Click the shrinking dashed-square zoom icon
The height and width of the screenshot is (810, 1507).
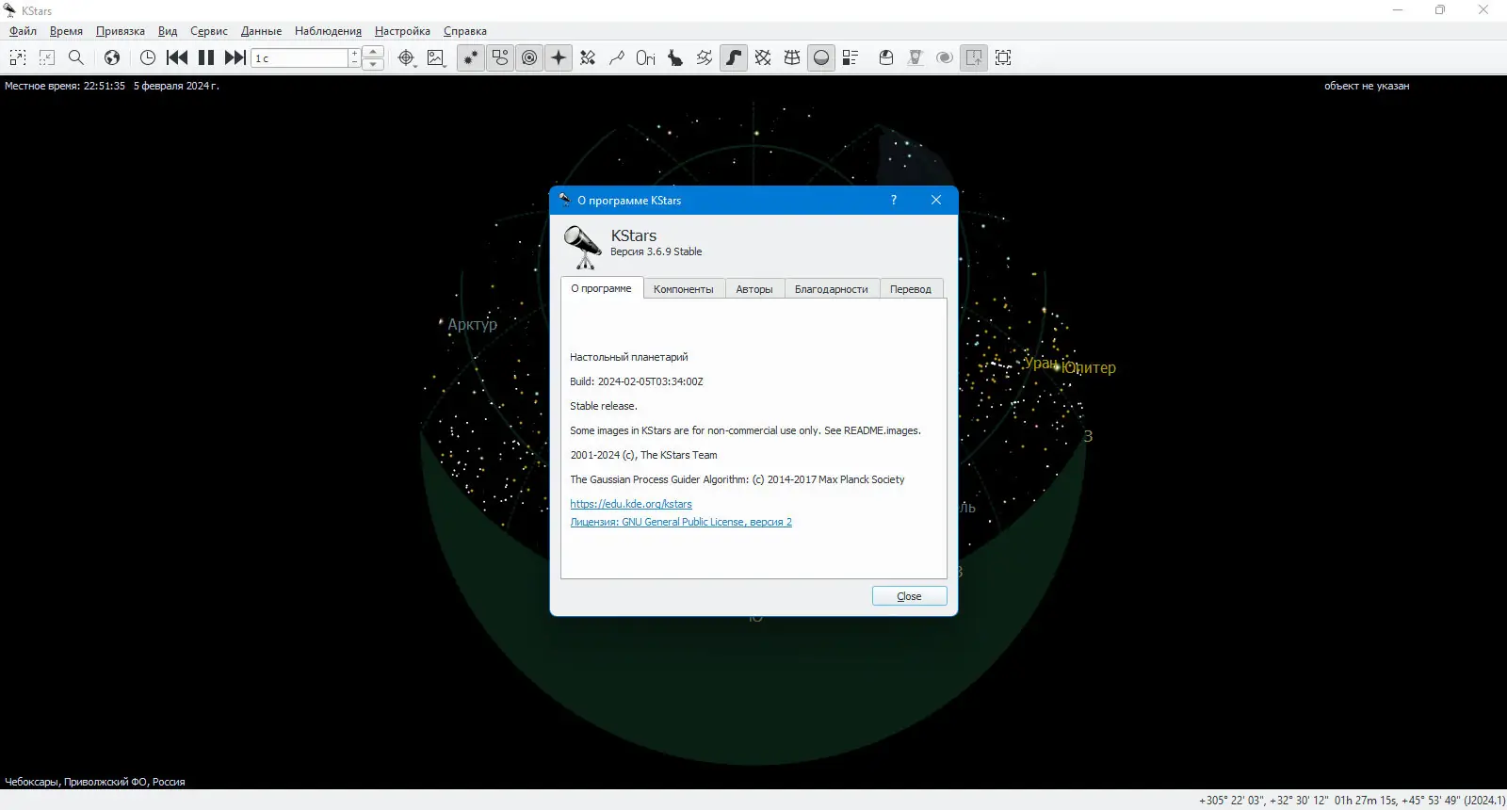(x=47, y=57)
